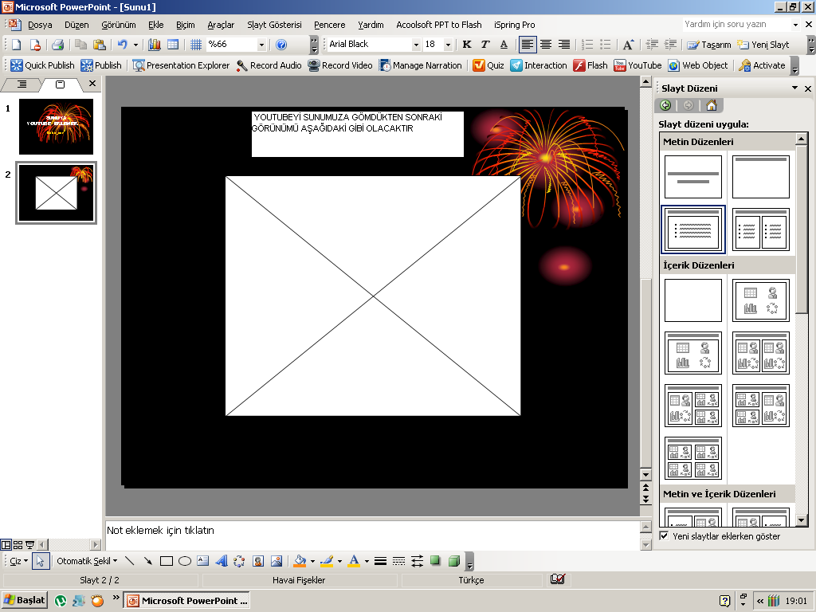Expand the zoom percentage dropdown

261,45
